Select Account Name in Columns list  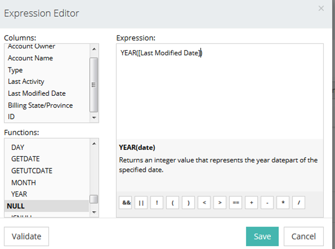[x=30, y=58]
